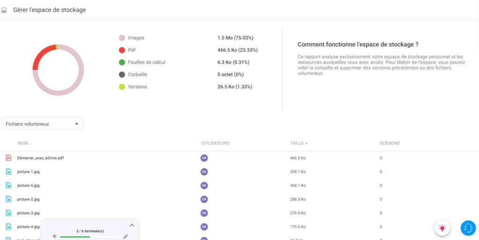Open the picture-4.jpg file name
Viewport: 479px width, 240px height.
(x=29, y=227)
